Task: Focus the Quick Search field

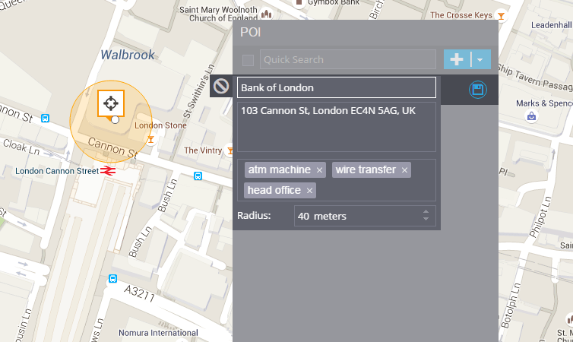Action: tap(348, 59)
